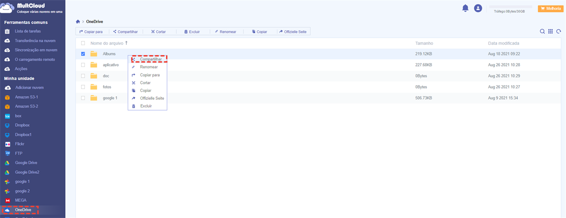Open Sincronização em nuvem in sidebar
The width and height of the screenshot is (566, 218).
pos(36,50)
